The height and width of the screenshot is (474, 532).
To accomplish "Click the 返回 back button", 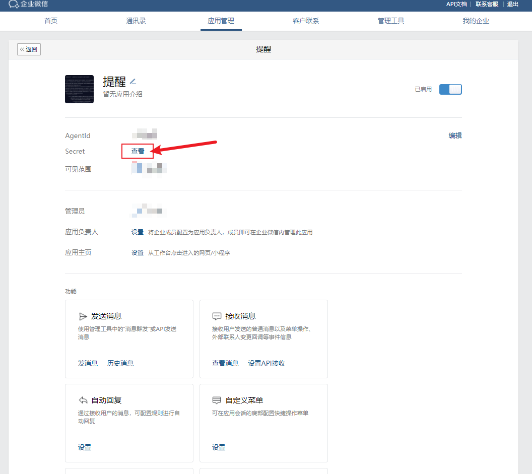I will tap(29, 49).
